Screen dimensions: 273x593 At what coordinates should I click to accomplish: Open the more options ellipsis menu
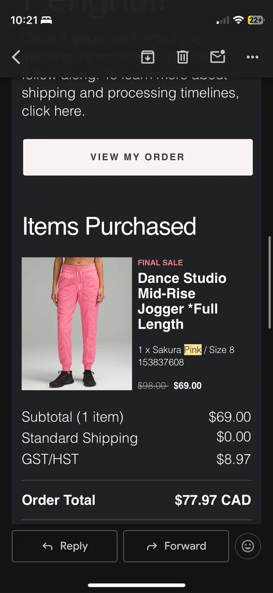pos(252,57)
